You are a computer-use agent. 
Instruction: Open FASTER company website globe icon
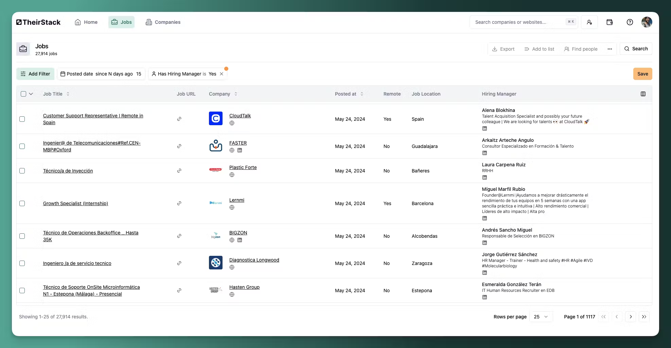(232, 150)
